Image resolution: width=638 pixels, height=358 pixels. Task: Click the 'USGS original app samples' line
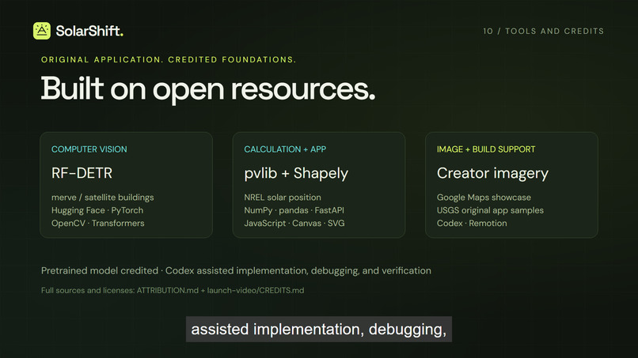490,210
